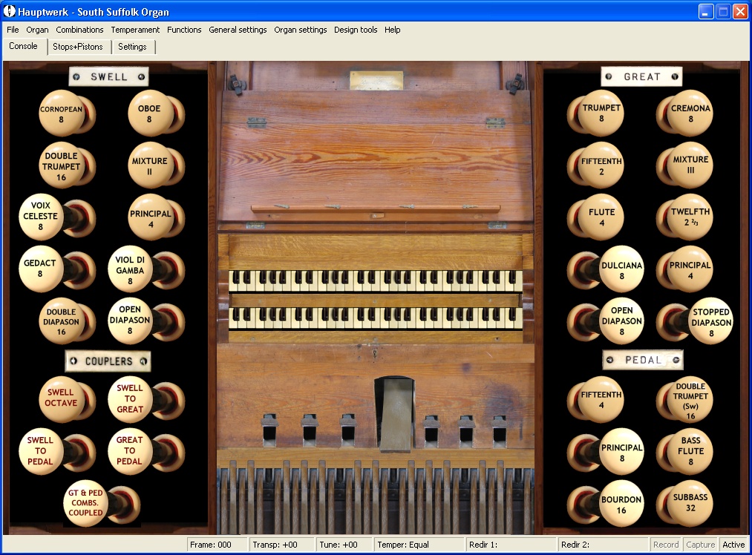Click the Redir 1 status field
752x555 pixels.
tap(511, 545)
